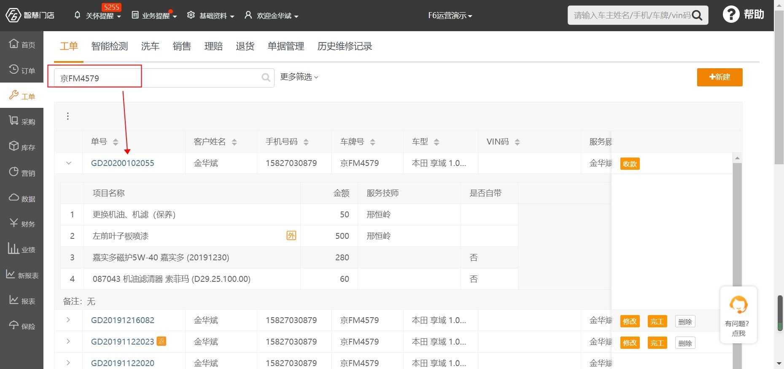Expand row GD20191122020
Viewport: 784px width, 369px height.
point(68,363)
